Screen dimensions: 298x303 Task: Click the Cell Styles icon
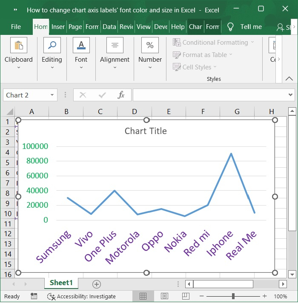click(177, 67)
